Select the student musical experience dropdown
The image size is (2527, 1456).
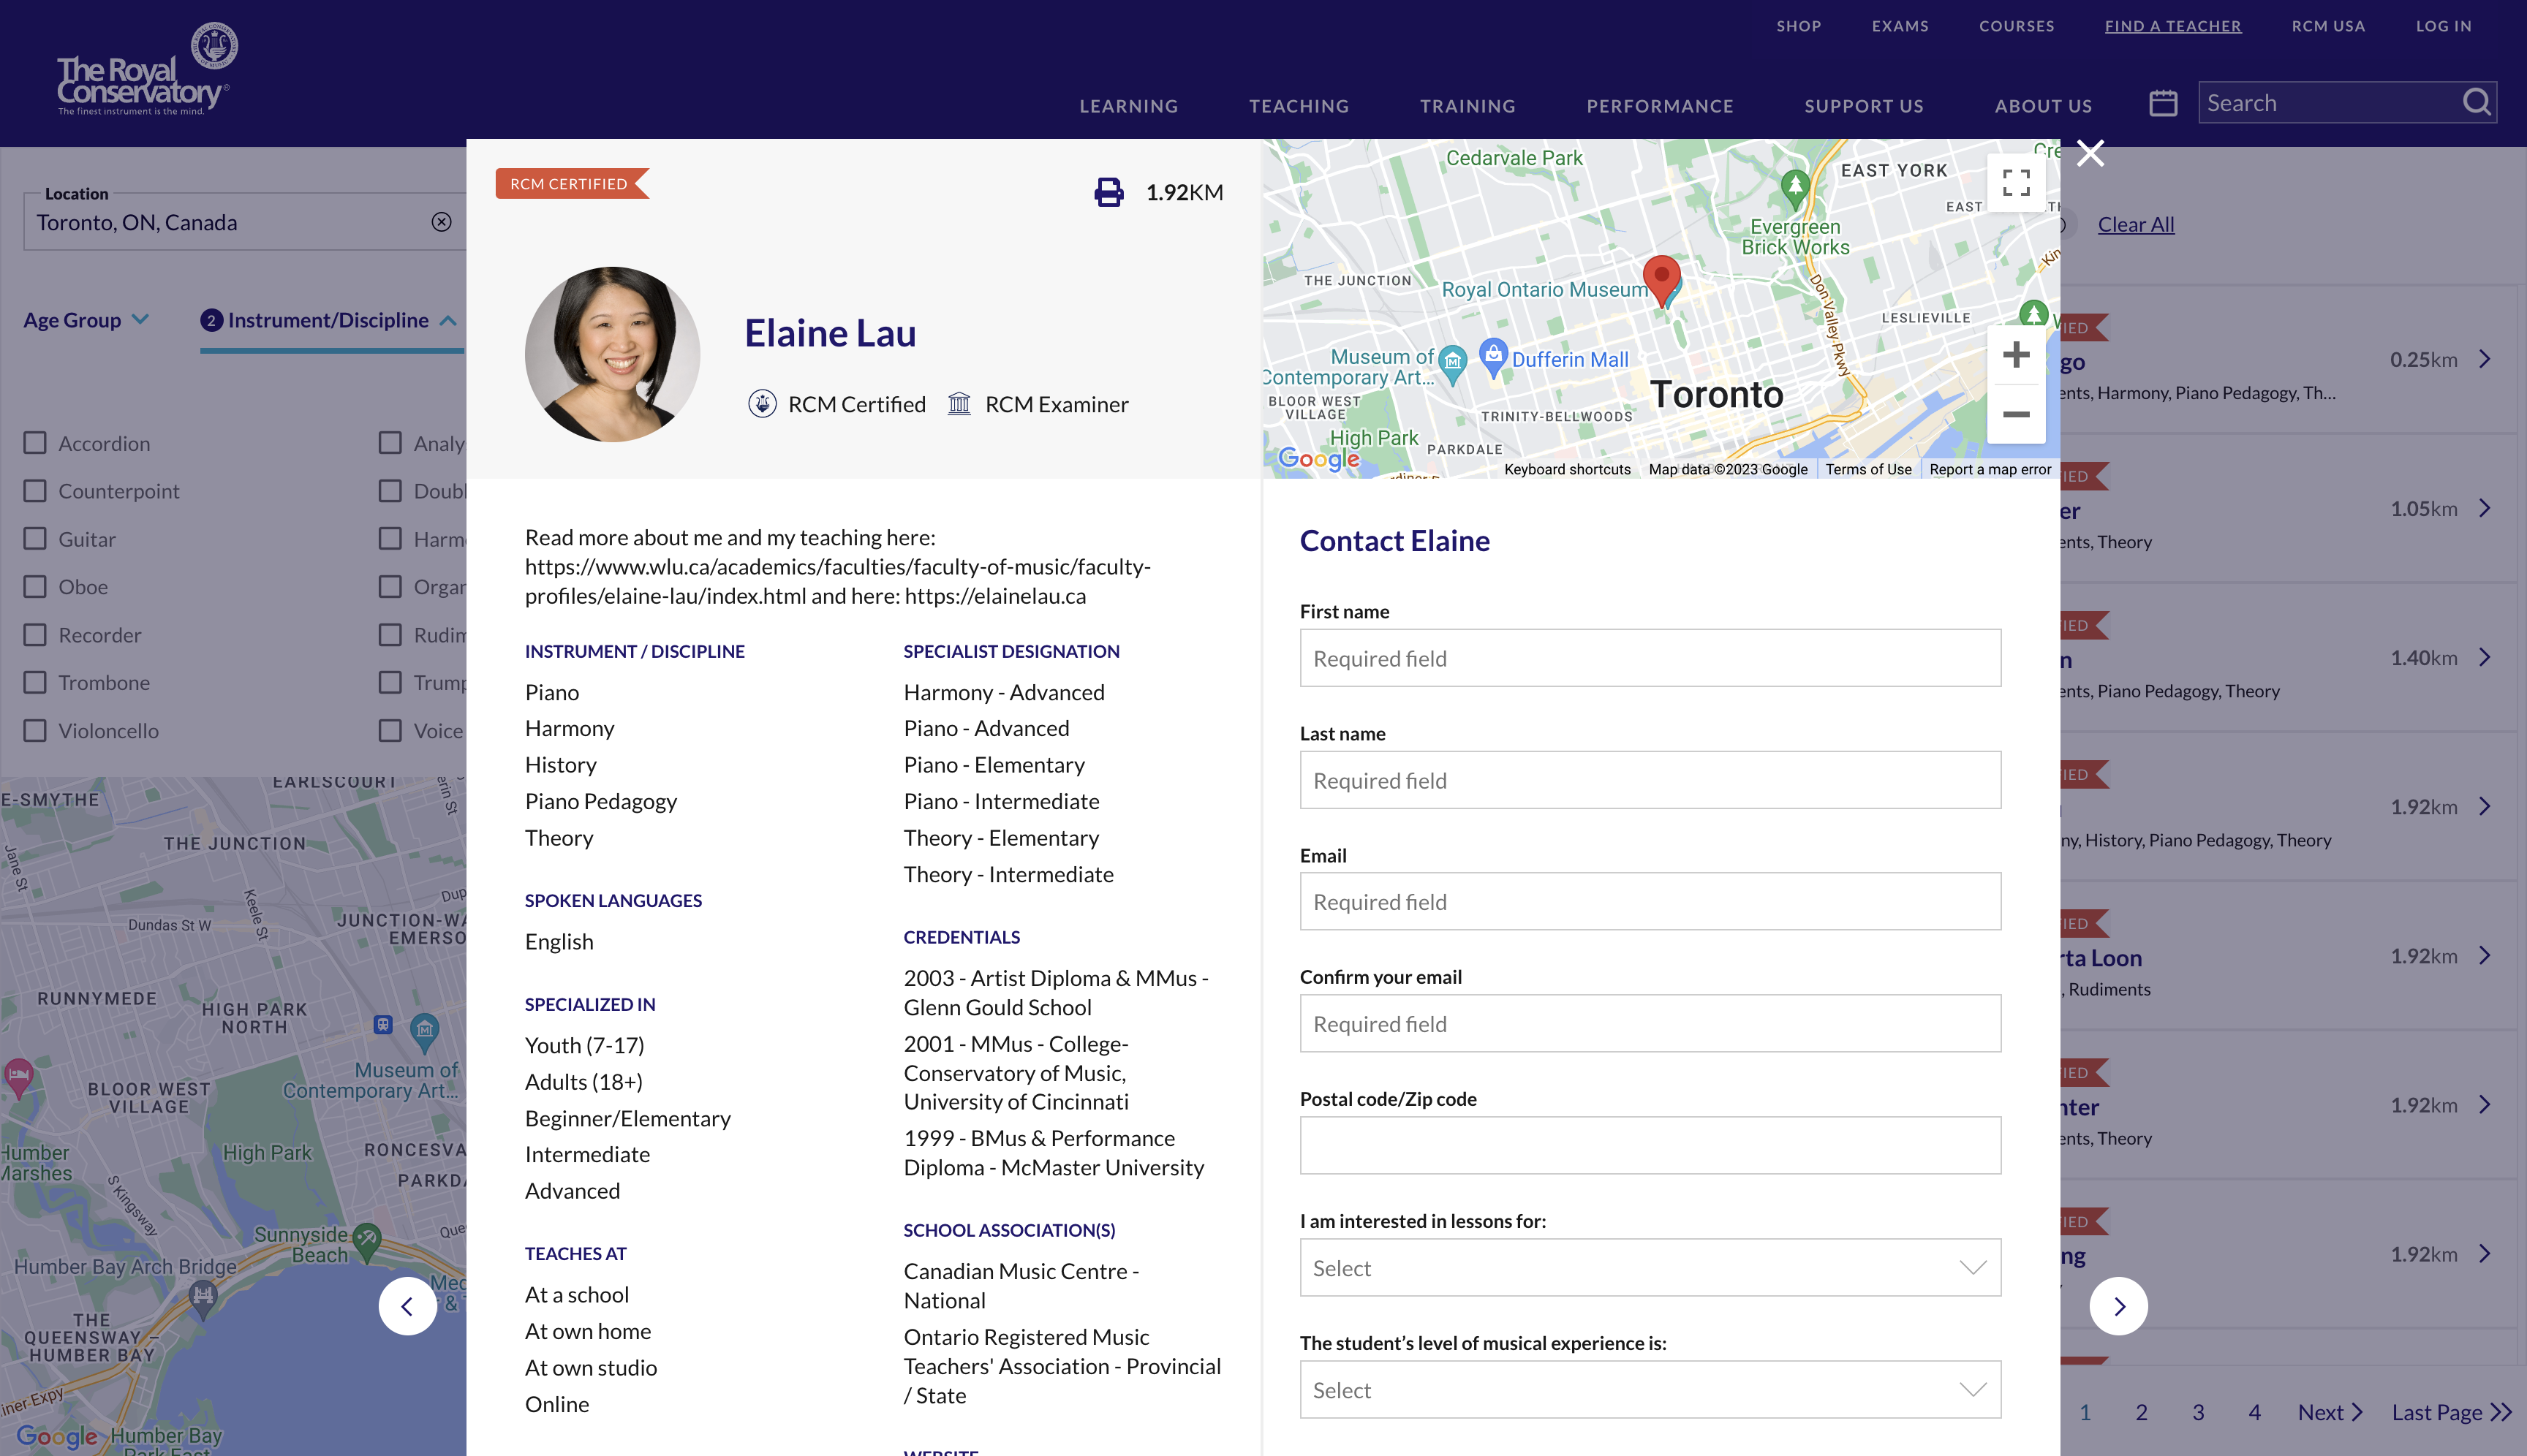click(x=1650, y=1388)
